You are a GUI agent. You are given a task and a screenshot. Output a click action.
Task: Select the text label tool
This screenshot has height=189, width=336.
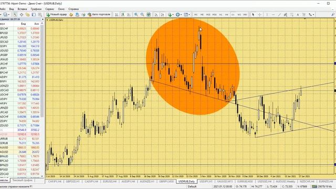(304, 15)
